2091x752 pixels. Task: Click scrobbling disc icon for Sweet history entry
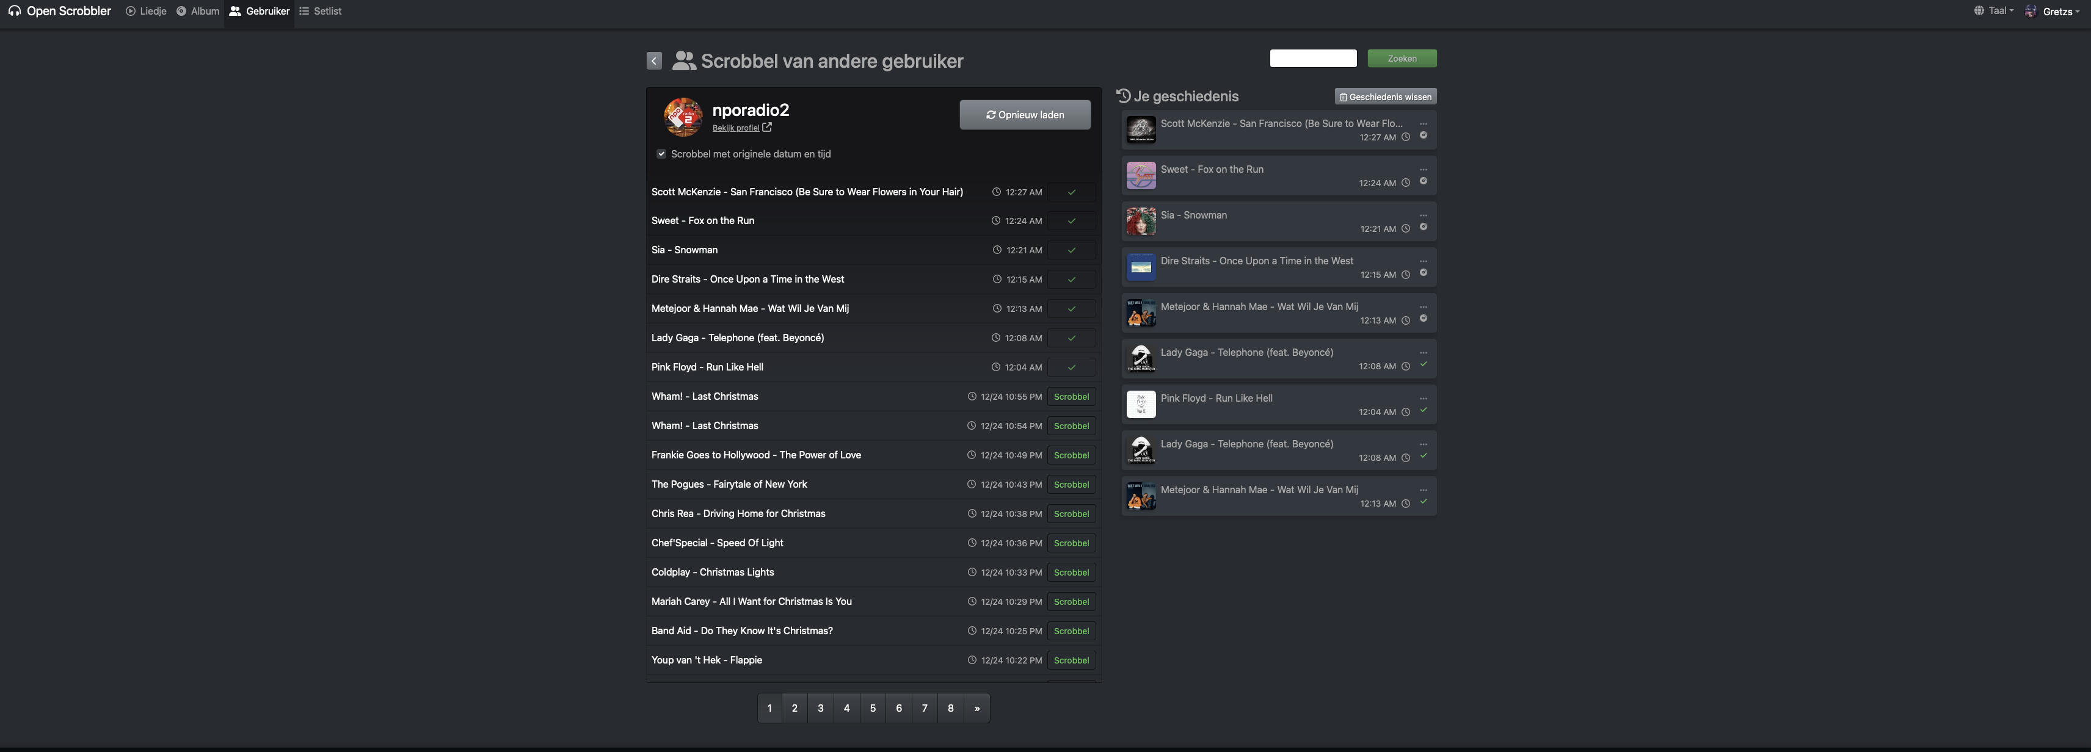click(x=1423, y=181)
